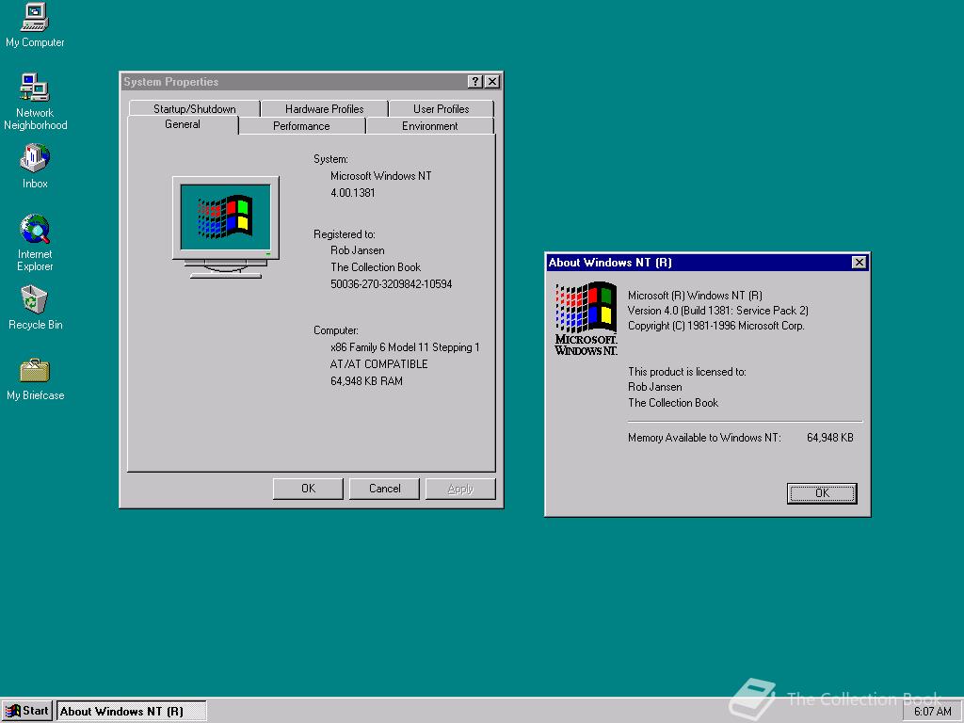Click Memory Available to Windows NT label

tap(704, 438)
